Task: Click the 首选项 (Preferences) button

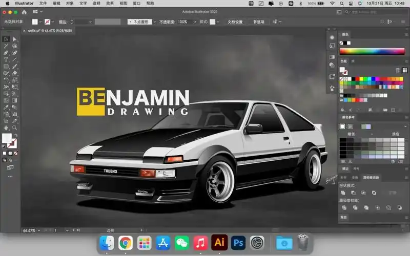Action: pos(259,22)
